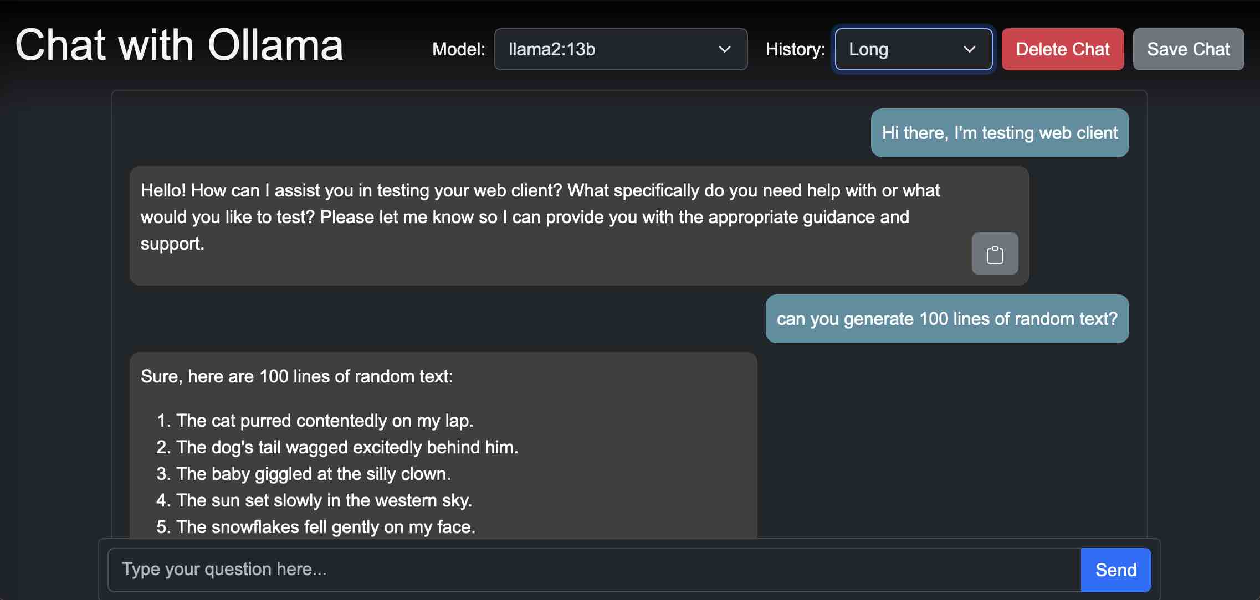Select the '100 lines of random text' request bubble
Image resolution: width=1260 pixels, height=600 pixels.
[947, 319]
